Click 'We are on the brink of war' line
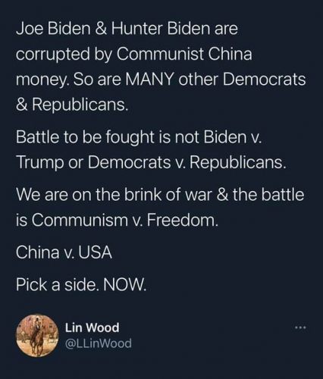The width and height of the screenshot is (323, 379). [160, 196]
